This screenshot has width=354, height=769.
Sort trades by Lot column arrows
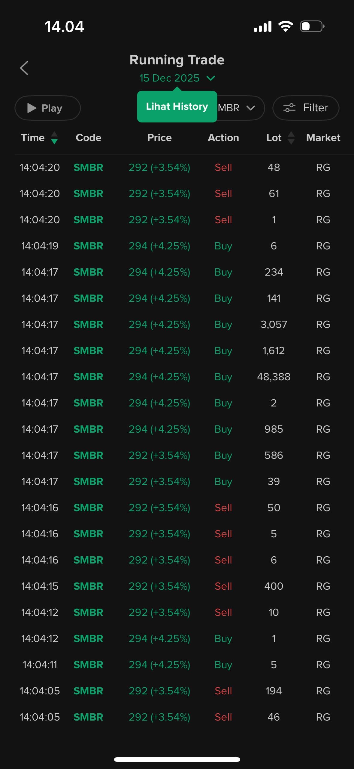(x=291, y=138)
